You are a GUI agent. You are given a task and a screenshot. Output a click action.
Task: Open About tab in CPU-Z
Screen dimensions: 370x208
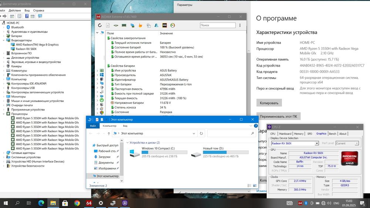(x=343, y=134)
